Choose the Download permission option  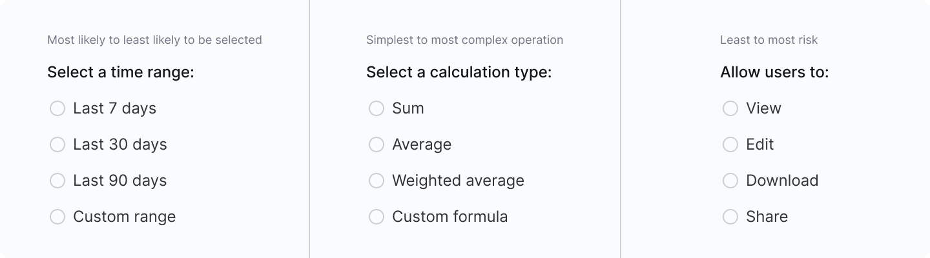730,181
